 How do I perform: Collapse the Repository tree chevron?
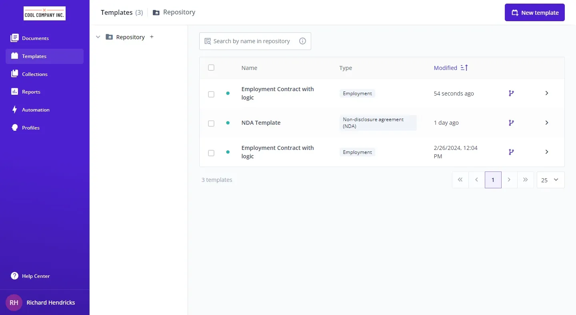[x=98, y=37]
